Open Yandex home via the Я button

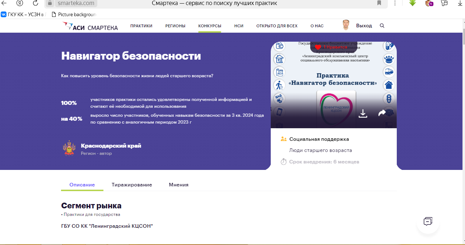point(20,3)
